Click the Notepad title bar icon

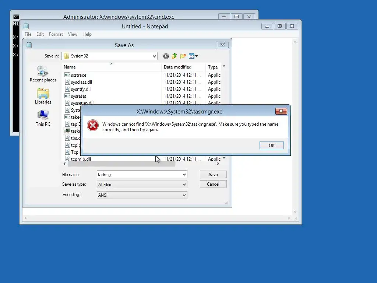point(26,26)
